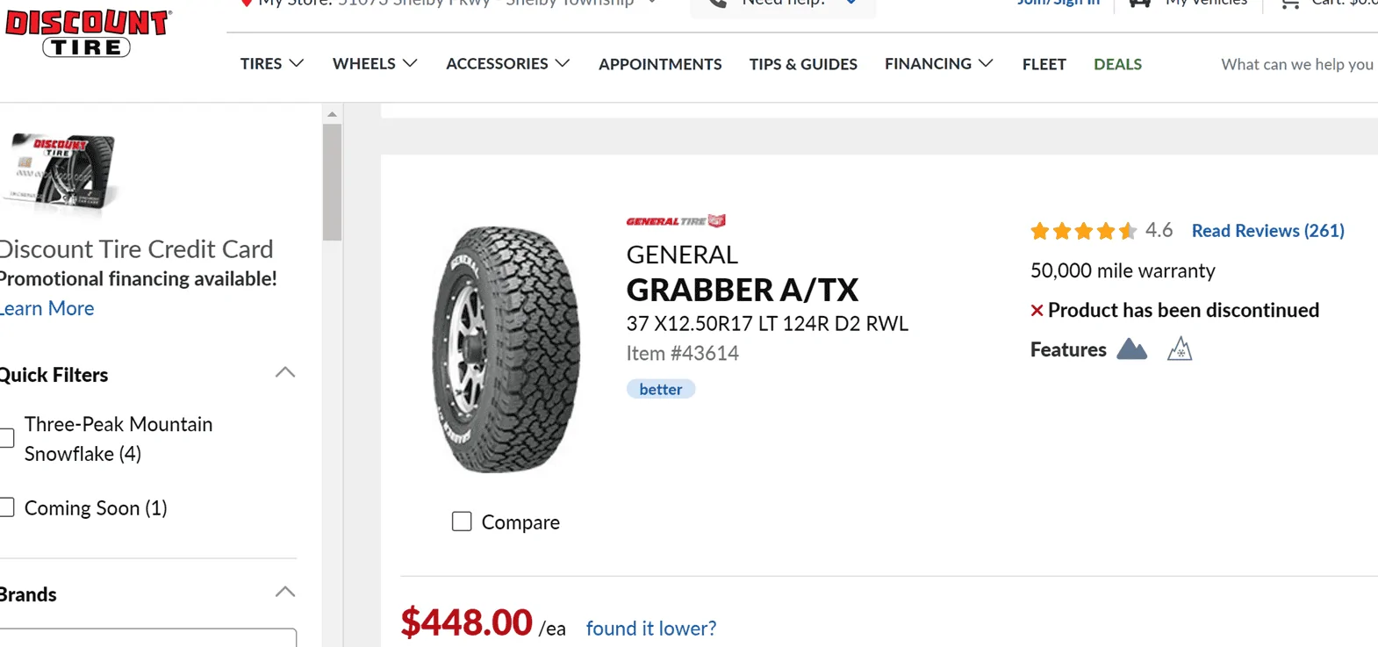Tick the Coming Soon filter checkbox

pyautogui.click(x=7, y=507)
